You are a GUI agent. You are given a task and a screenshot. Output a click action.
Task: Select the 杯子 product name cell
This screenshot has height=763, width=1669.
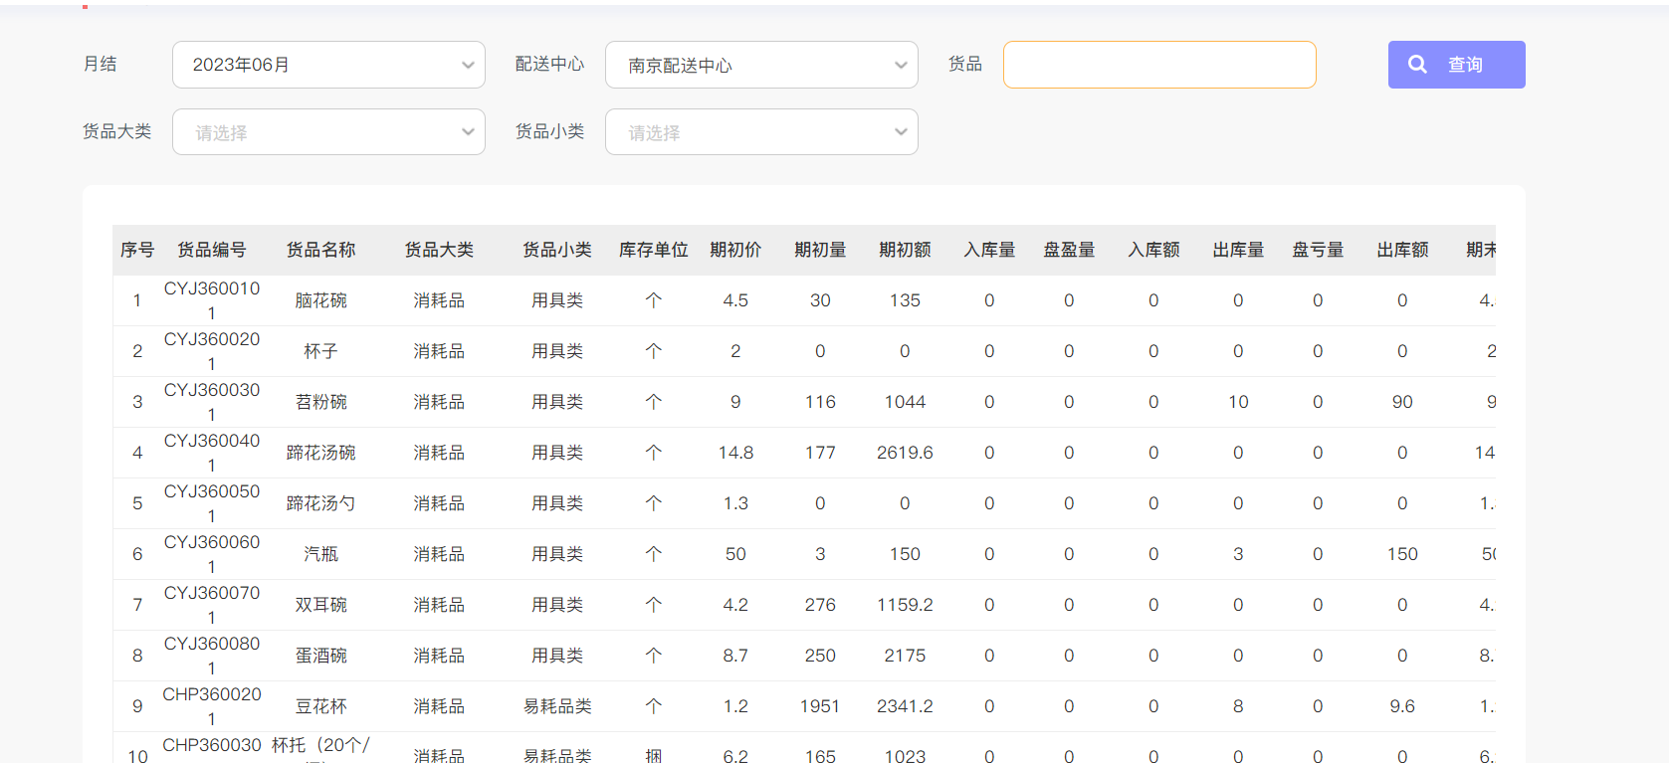coord(320,351)
